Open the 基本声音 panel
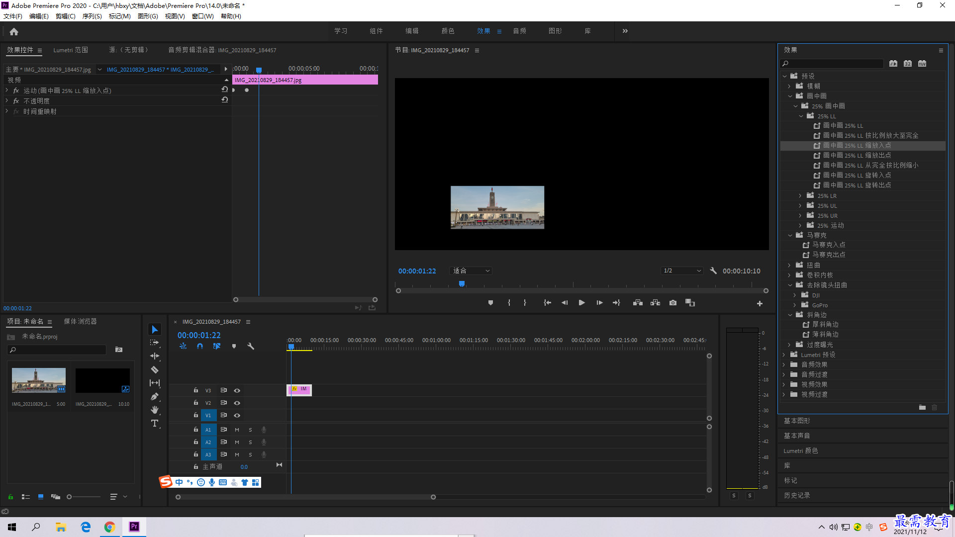The image size is (955, 537). [x=797, y=436]
